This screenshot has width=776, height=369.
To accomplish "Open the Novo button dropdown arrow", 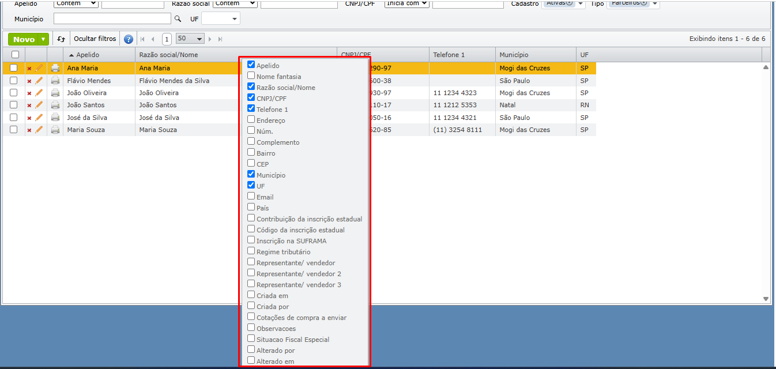I will (x=43, y=39).
